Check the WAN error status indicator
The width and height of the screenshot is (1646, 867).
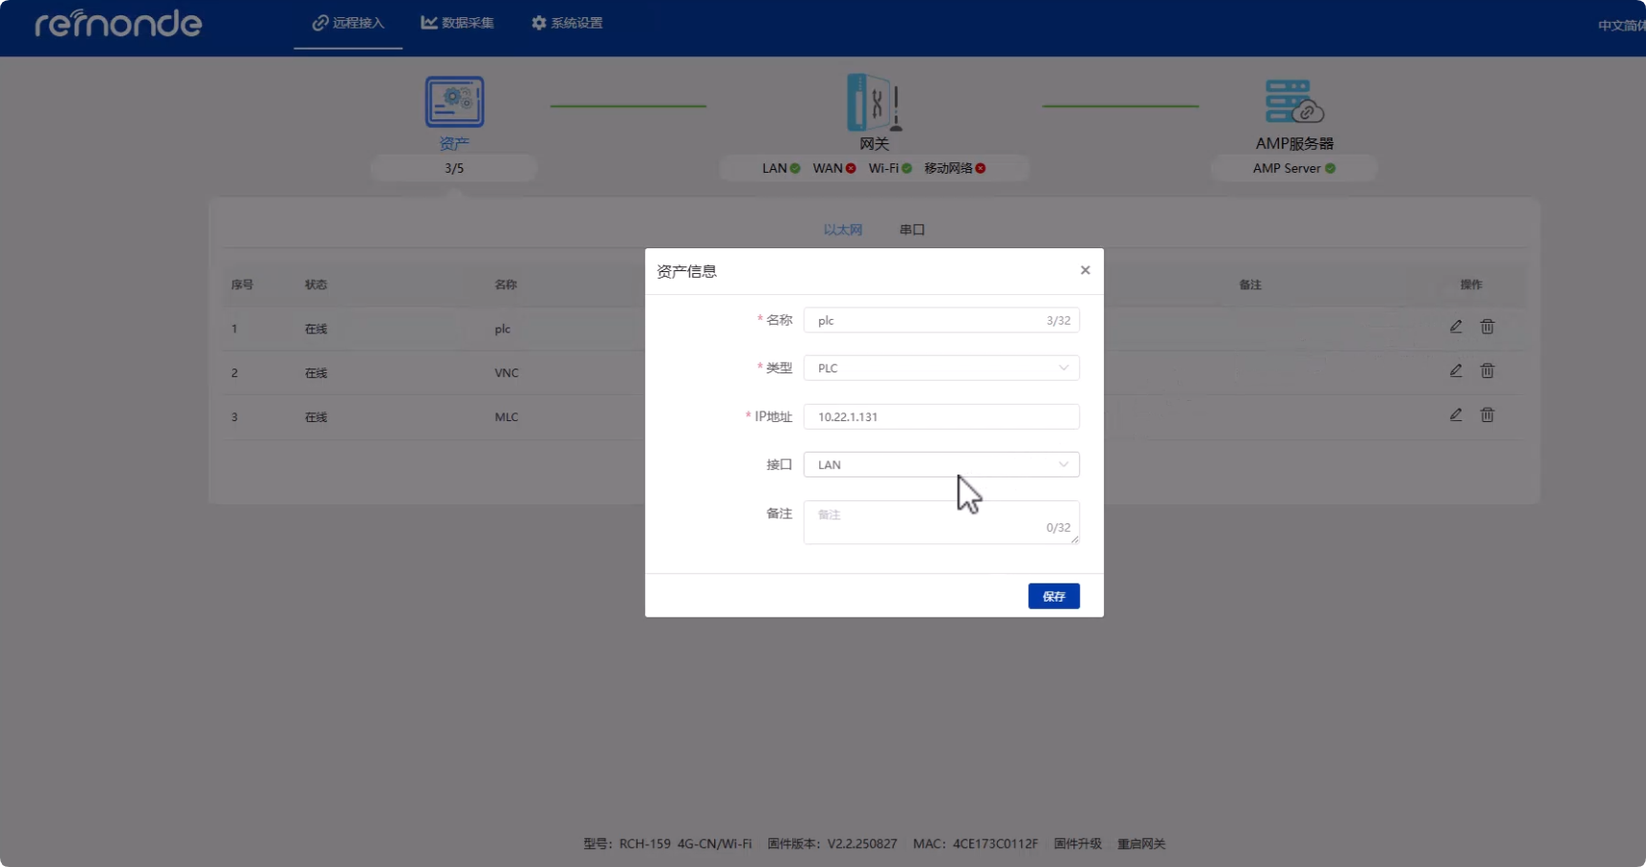click(x=850, y=168)
